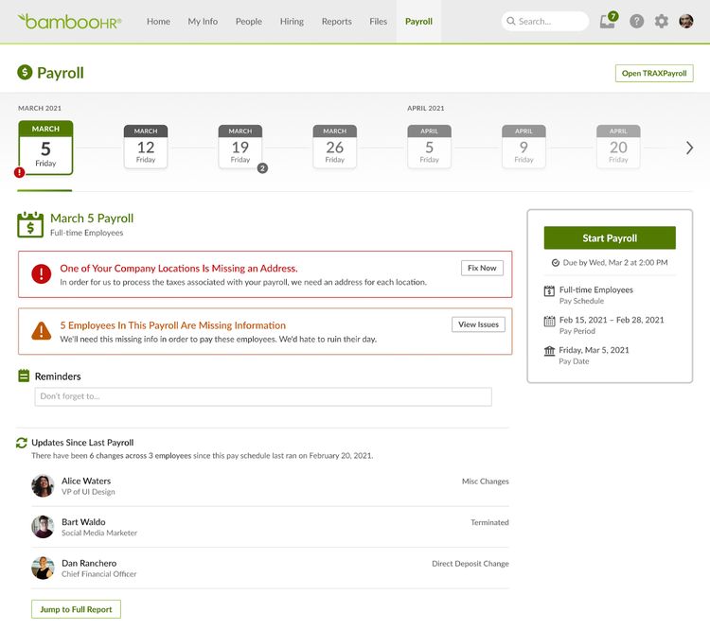Click 'VP of UI Design' job title
This screenshot has height=630, width=710.
(x=88, y=492)
